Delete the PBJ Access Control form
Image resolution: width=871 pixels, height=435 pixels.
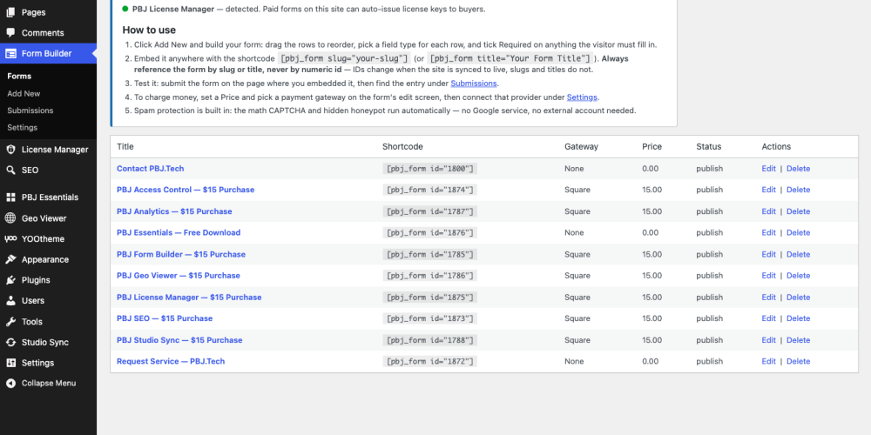798,190
